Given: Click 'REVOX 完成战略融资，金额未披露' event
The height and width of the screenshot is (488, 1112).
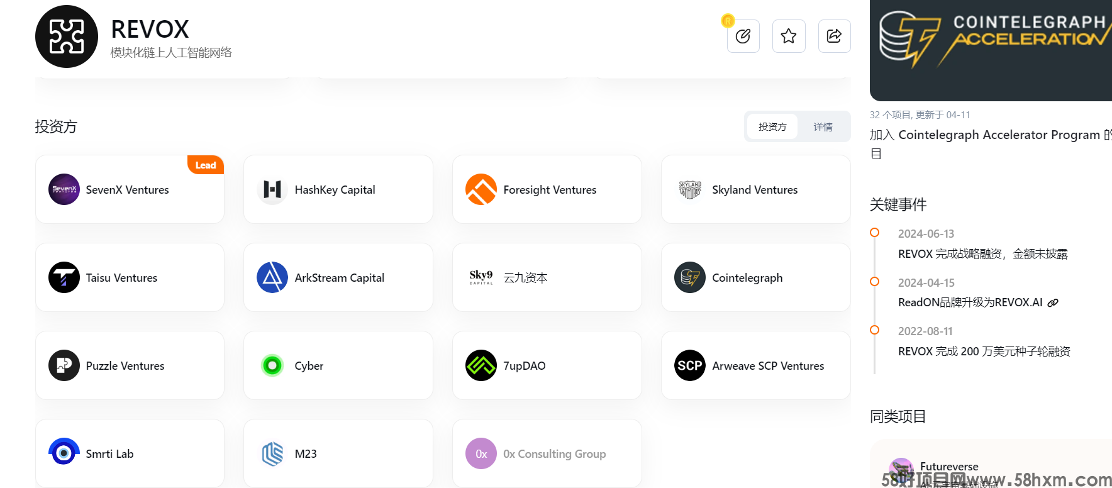Looking at the screenshot, I should click(983, 254).
